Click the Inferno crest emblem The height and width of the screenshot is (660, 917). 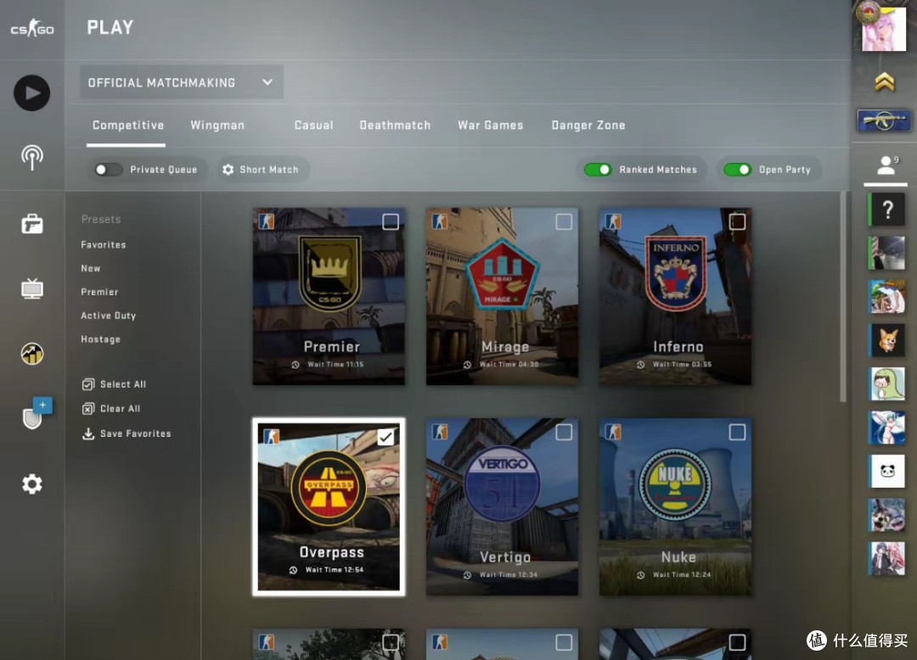[676, 273]
